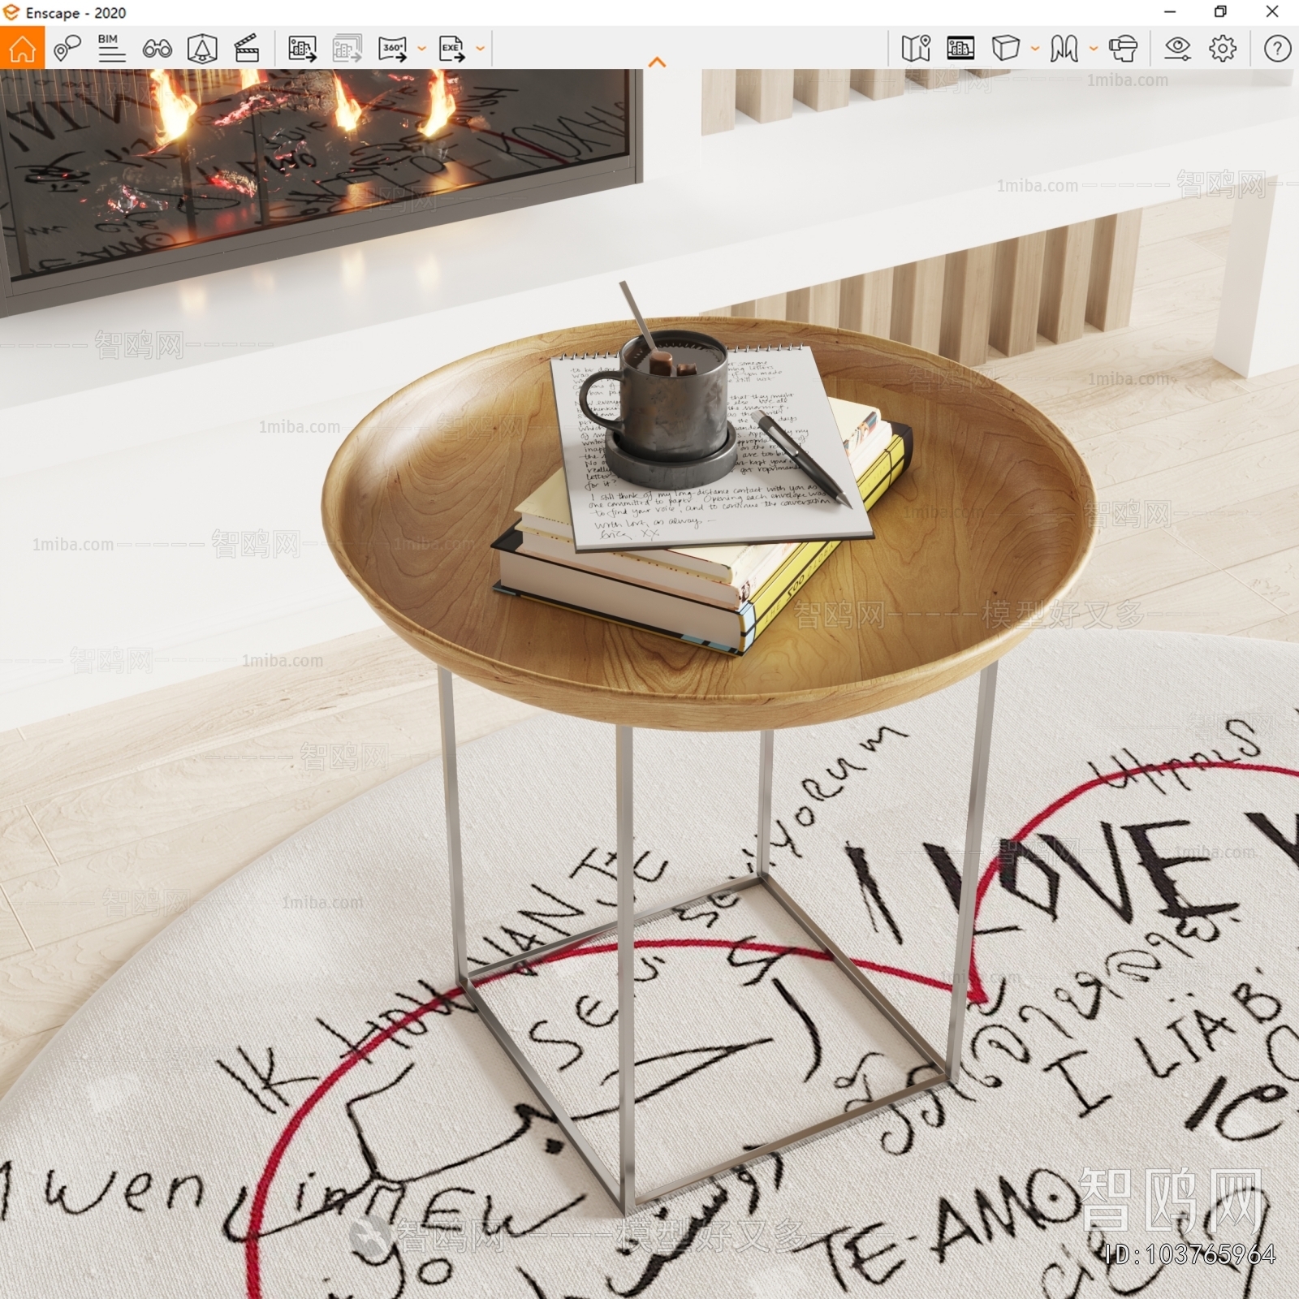Minimize the Enscape window
This screenshot has height=1299, width=1299.
(1170, 12)
